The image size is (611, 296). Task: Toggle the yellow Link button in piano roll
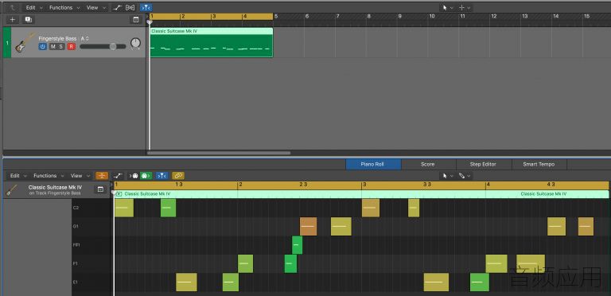pos(178,176)
